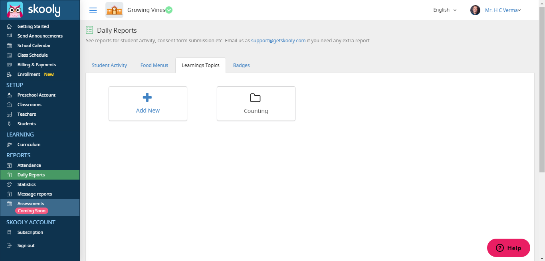Screen dimensions: 545x261
Task: Click the Counting folder icon
Action: tap(255, 98)
